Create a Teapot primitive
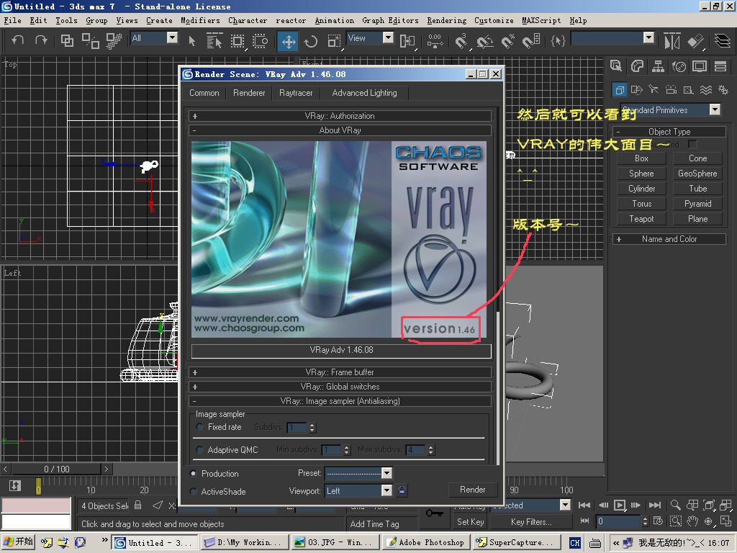 (x=641, y=219)
